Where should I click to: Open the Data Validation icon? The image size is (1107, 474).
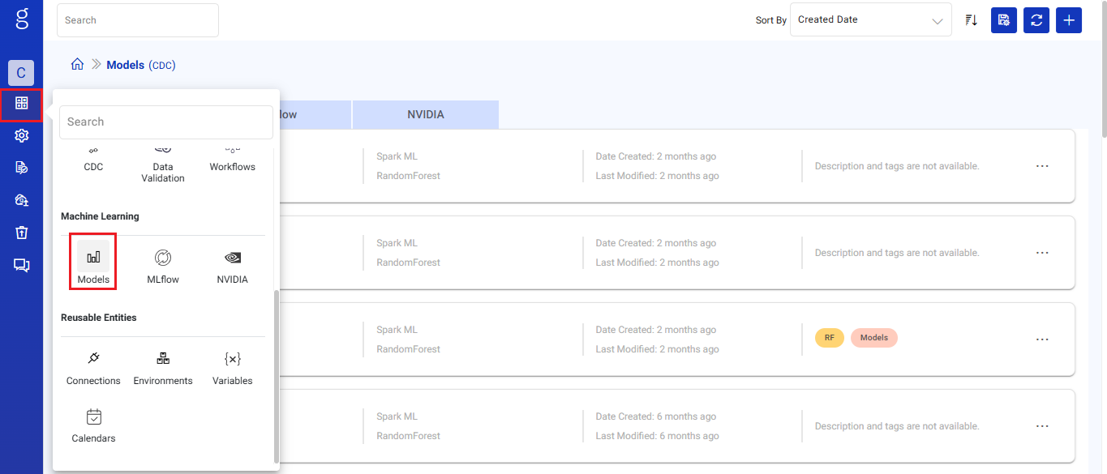tap(162, 158)
